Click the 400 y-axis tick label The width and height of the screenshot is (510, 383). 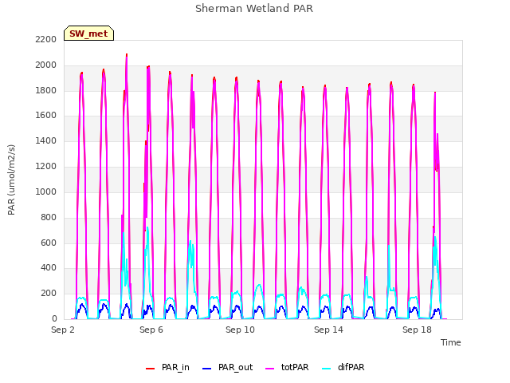pos(49,268)
